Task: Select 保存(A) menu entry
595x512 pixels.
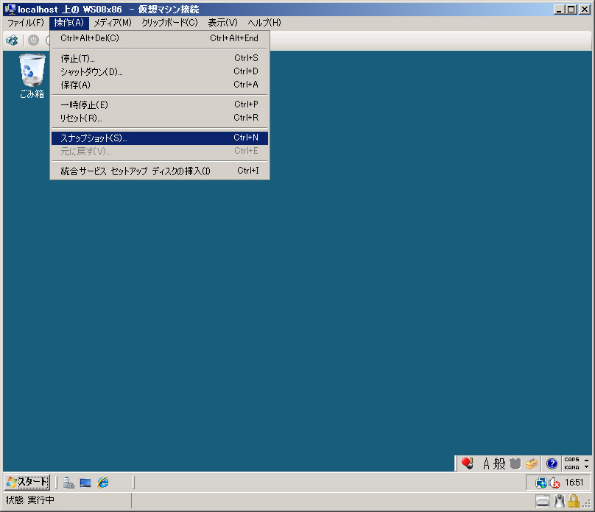Action: point(159,85)
